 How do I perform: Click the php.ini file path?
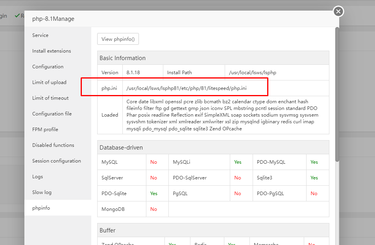point(186,88)
